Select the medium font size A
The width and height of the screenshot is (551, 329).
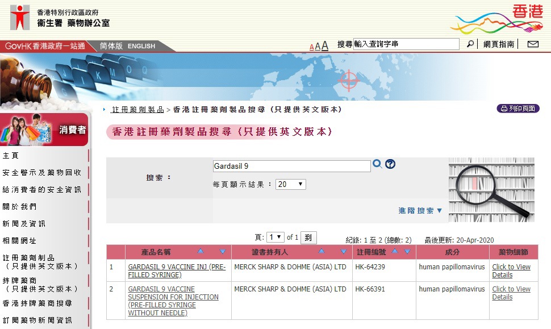pos(318,47)
